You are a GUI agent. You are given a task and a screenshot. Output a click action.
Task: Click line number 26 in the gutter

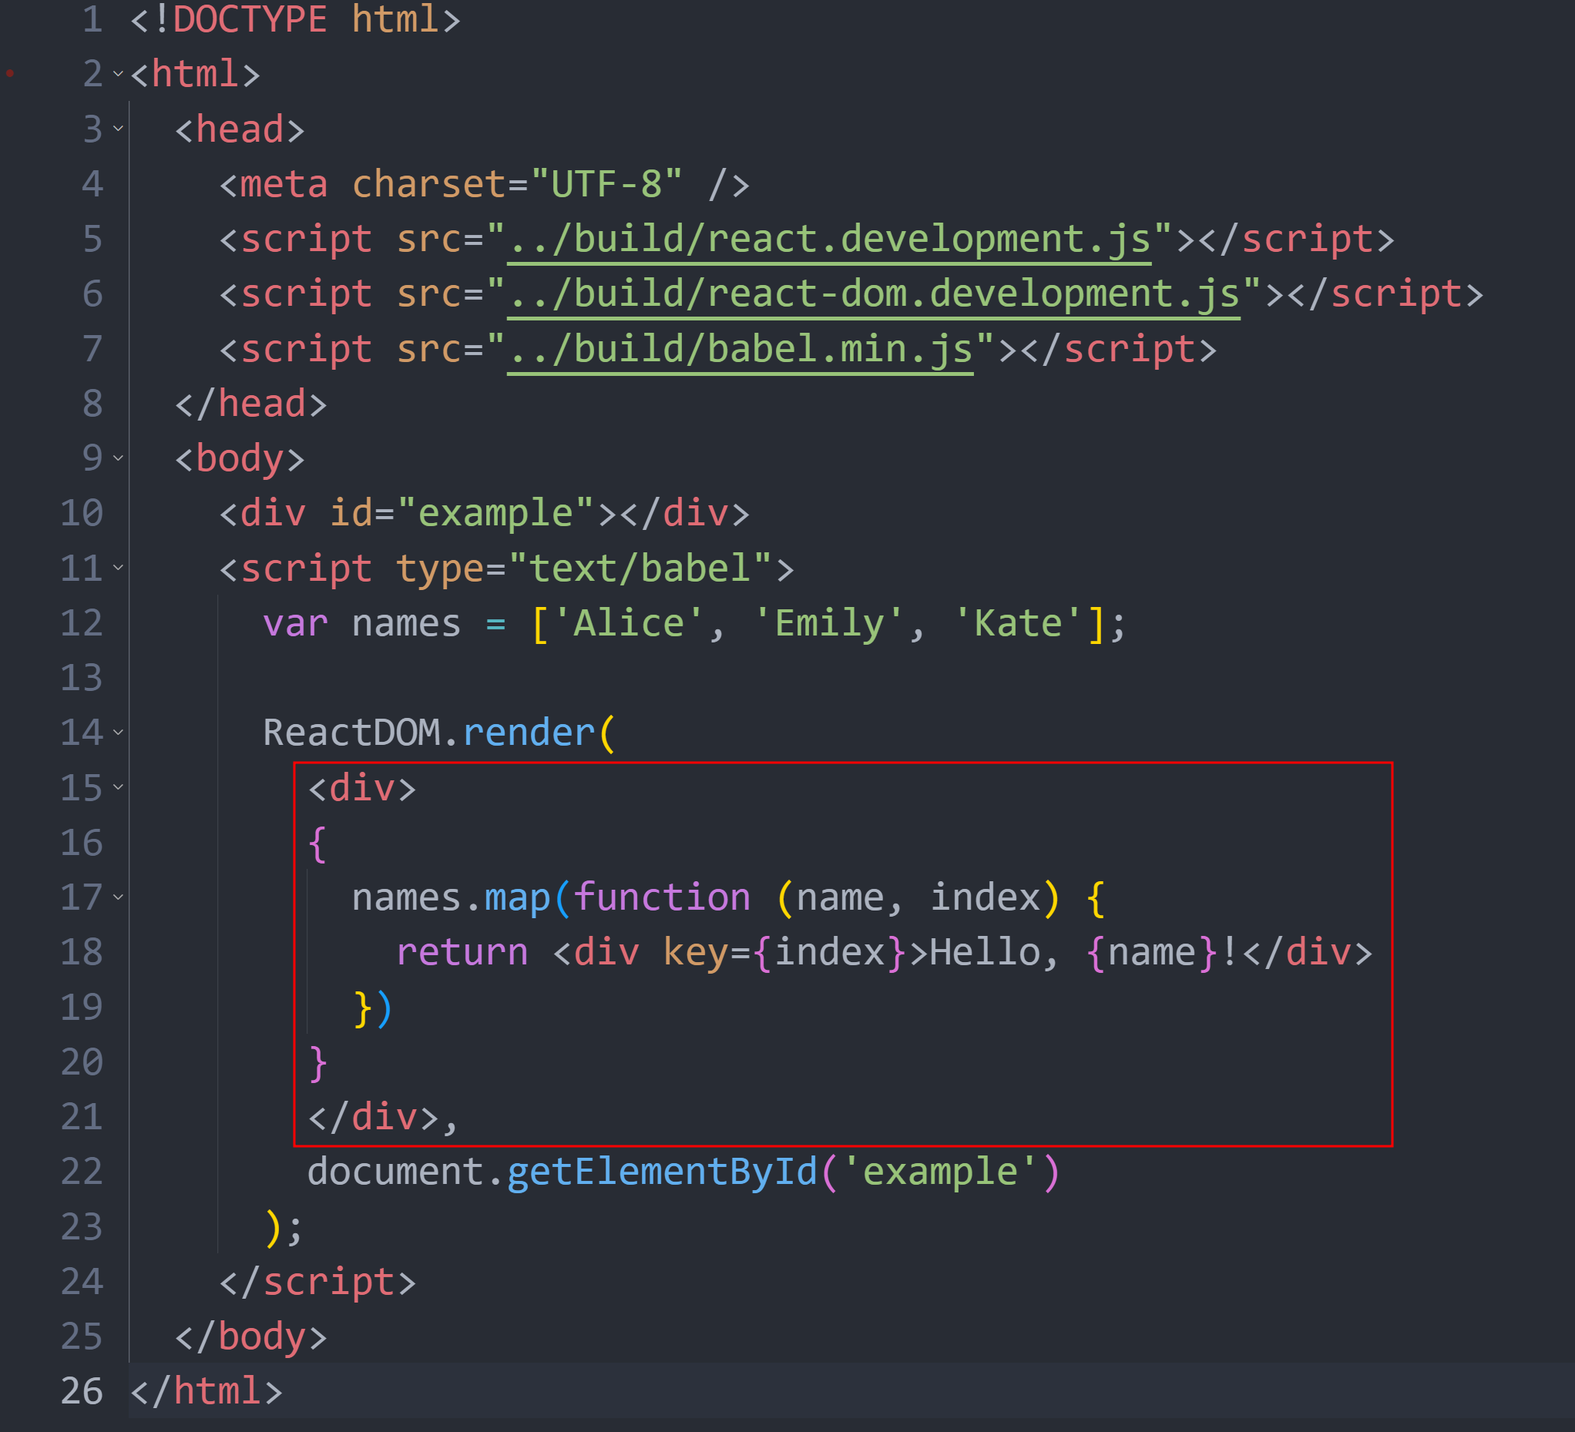[81, 1391]
